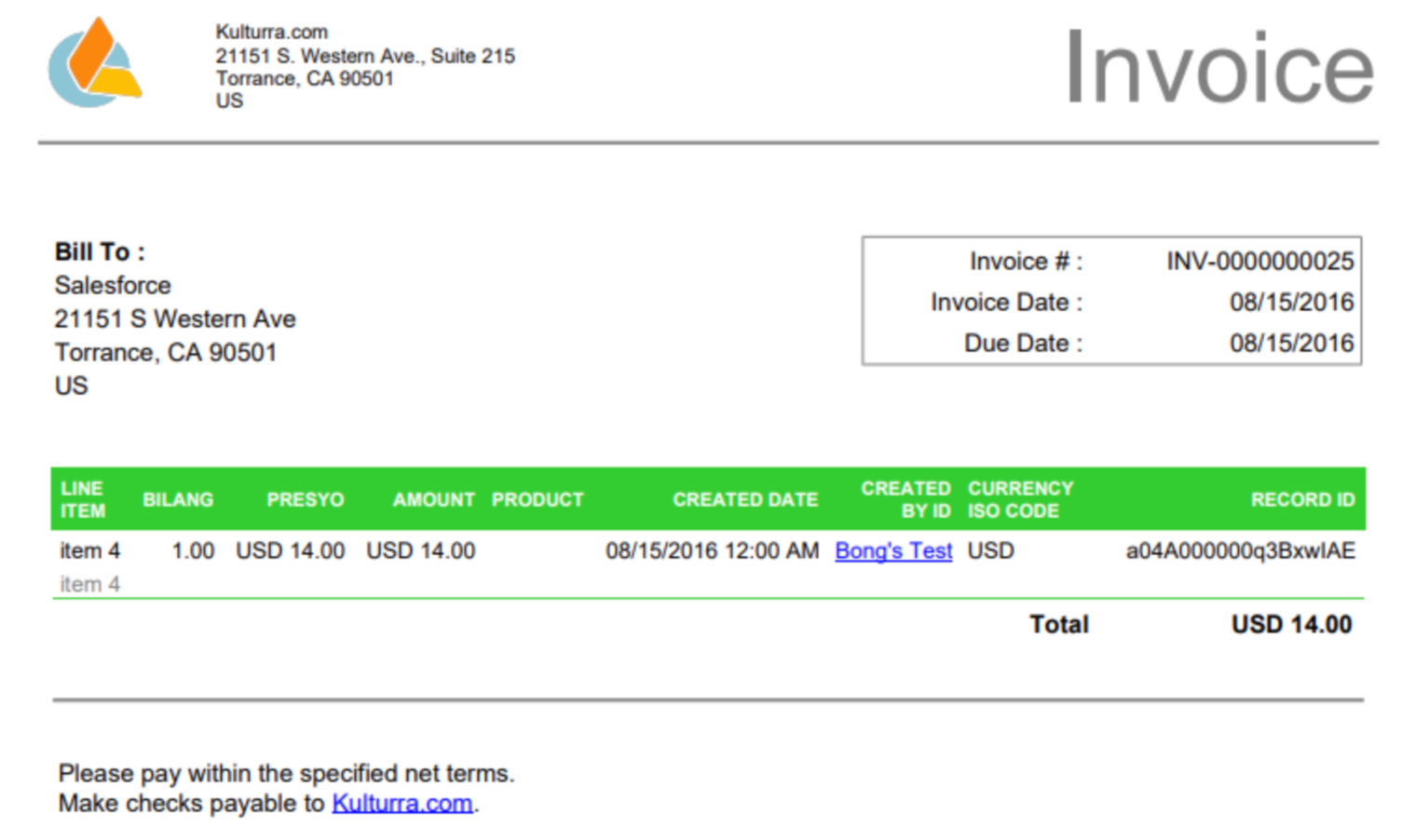Click the CREATED BY ID column header

point(905,500)
